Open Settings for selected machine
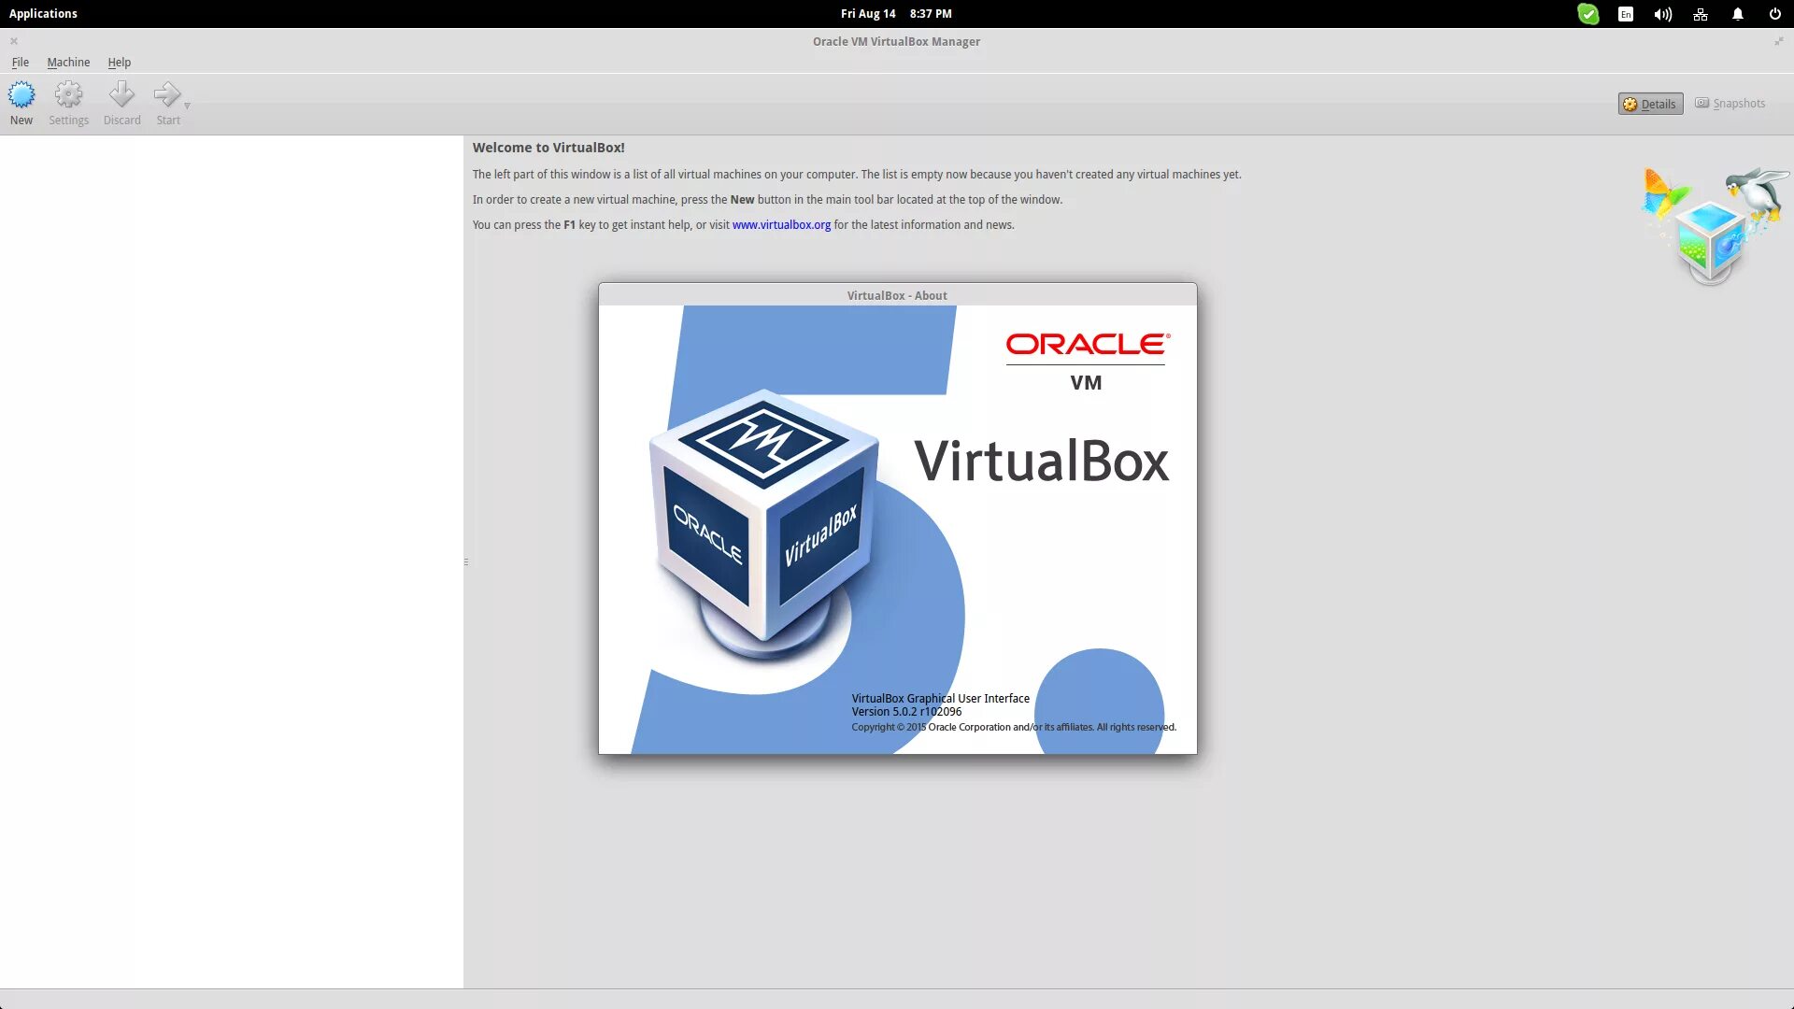The height and width of the screenshot is (1009, 1794). point(68,101)
